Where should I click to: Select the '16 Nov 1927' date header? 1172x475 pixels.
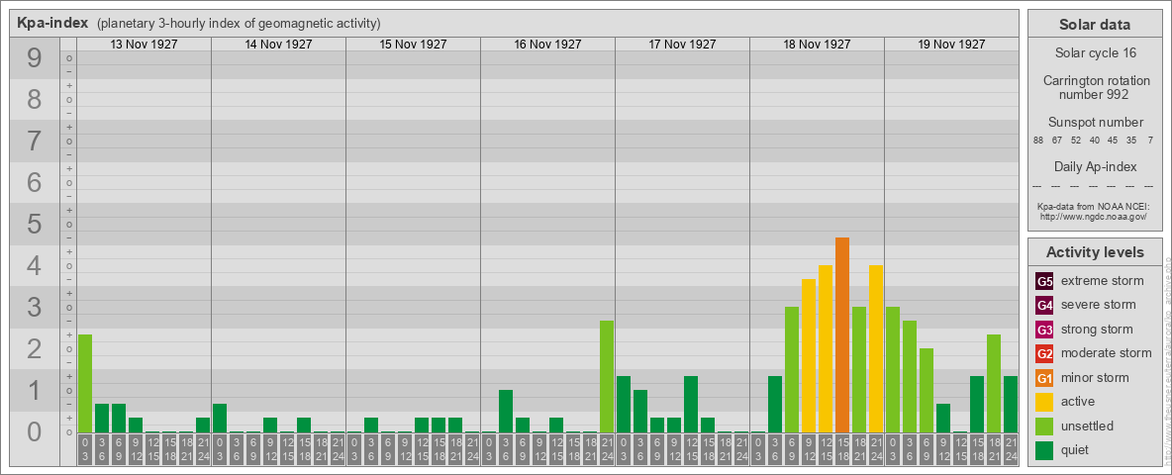pos(547,45)
